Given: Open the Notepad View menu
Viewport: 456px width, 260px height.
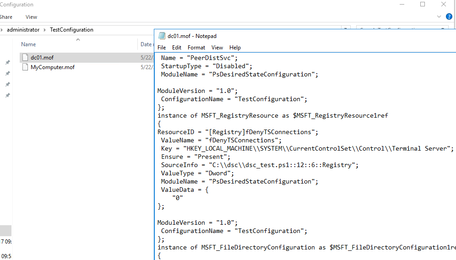Looking at the screenshot, I should (217, 48).
